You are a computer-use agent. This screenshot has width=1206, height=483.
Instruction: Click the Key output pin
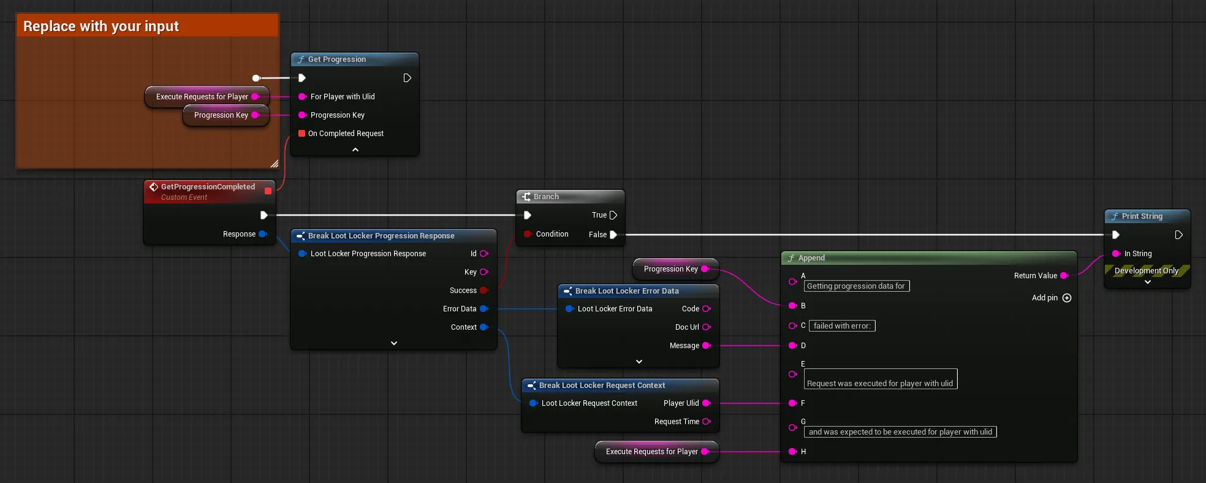(x=484, y=272)
